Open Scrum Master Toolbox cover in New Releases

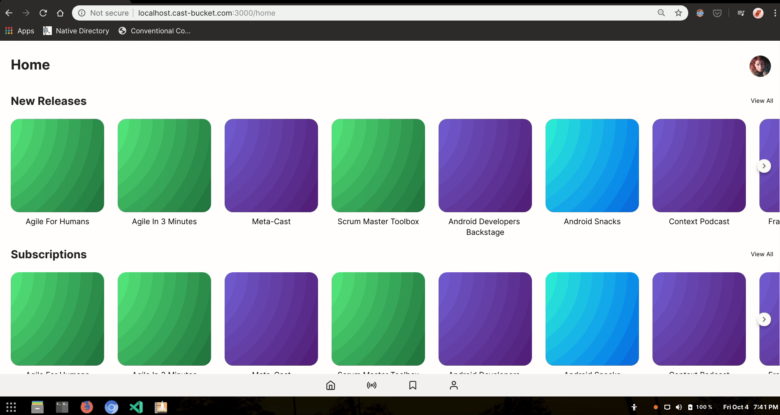click(x=378, y=165)
